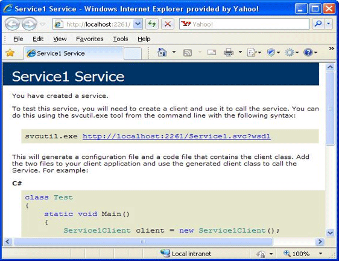Click the vertical scrollbar up arrow
Image resolution: width=339 pixels, height=261 pixels.
coord(330,67)
